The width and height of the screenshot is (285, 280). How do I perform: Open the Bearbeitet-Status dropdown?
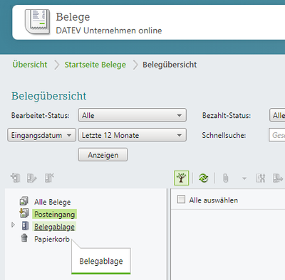[133, 115]
